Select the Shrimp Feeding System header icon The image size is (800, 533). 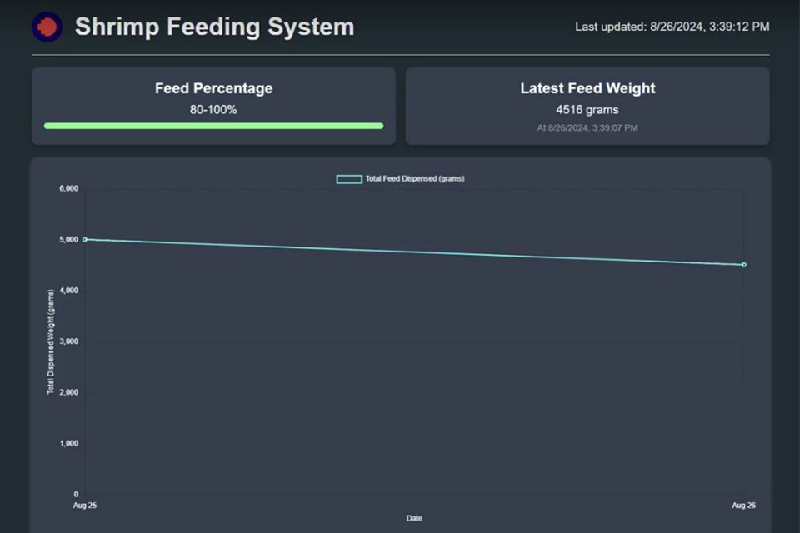coord(47,26)
